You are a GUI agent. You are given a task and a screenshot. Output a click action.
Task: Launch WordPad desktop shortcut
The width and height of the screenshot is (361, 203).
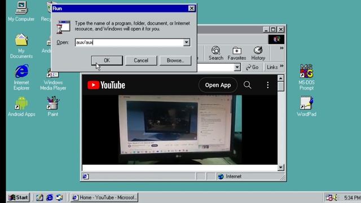306,107
